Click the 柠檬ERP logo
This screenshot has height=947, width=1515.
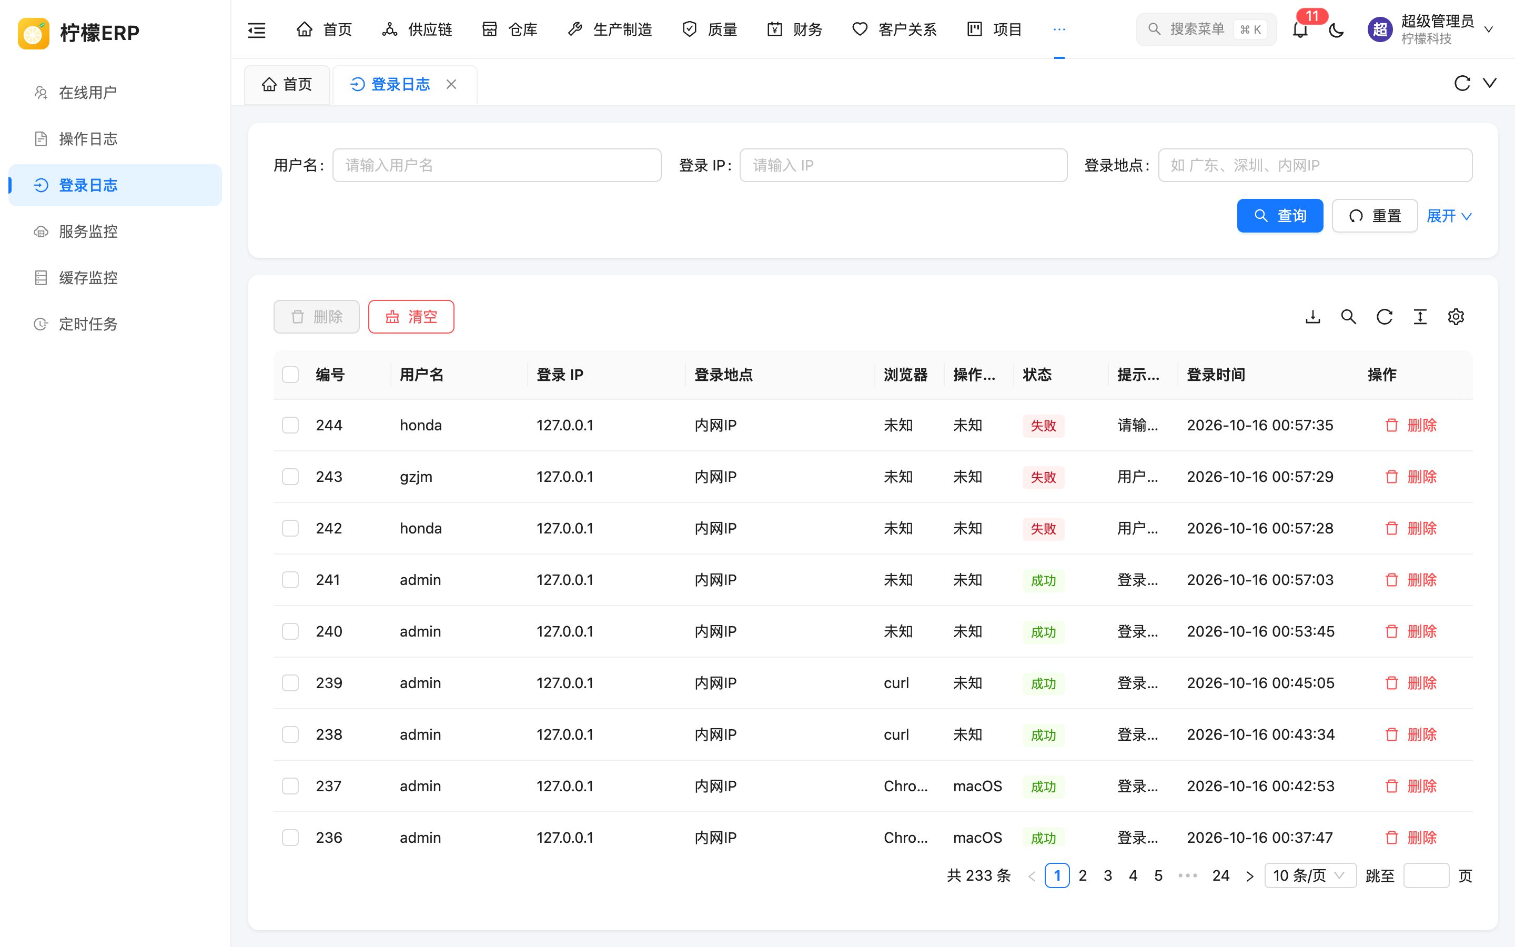[x=79, y=33]
